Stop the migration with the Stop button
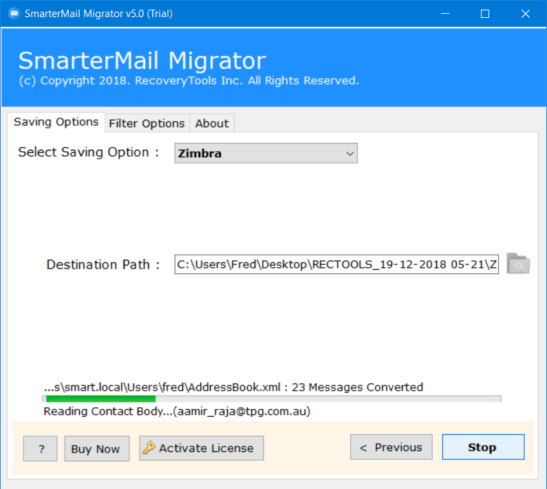 pyautogui.click(x=483, y=447)
